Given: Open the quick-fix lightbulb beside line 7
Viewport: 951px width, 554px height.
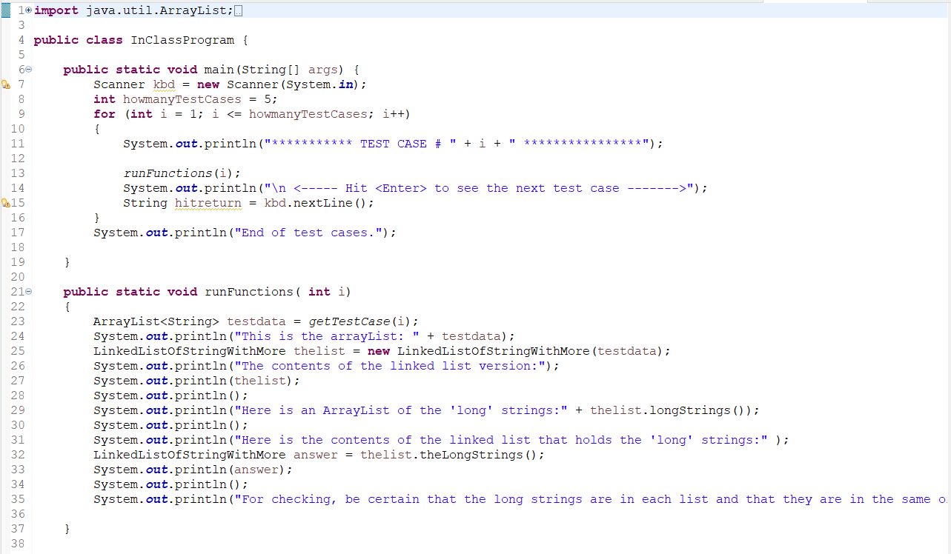Looking at the screenshot, I should point(4,84).
